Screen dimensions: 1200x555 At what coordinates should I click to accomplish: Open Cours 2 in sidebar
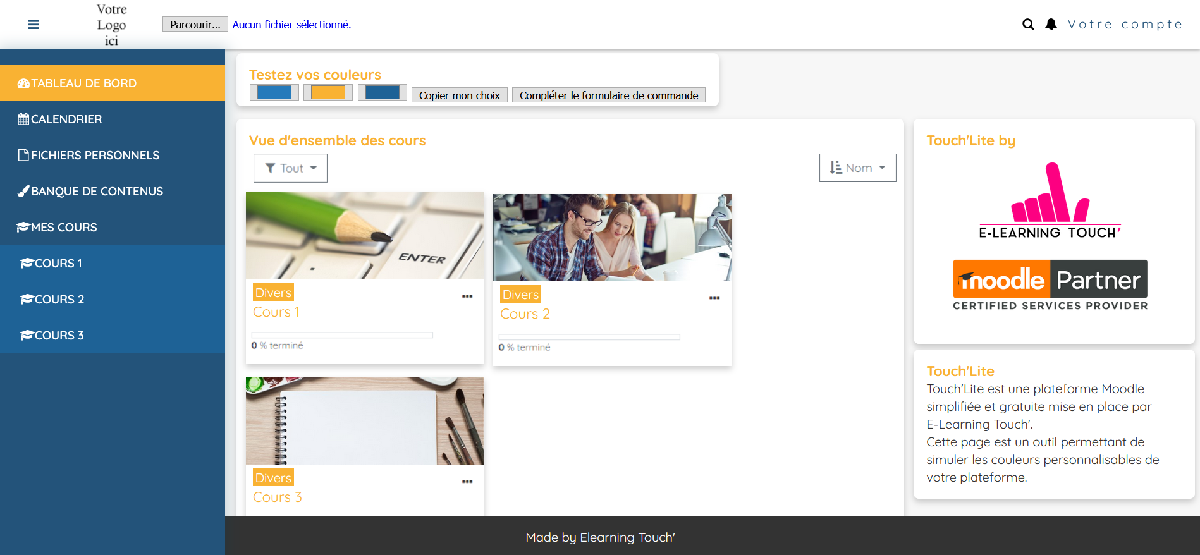(x=113, y=299)
